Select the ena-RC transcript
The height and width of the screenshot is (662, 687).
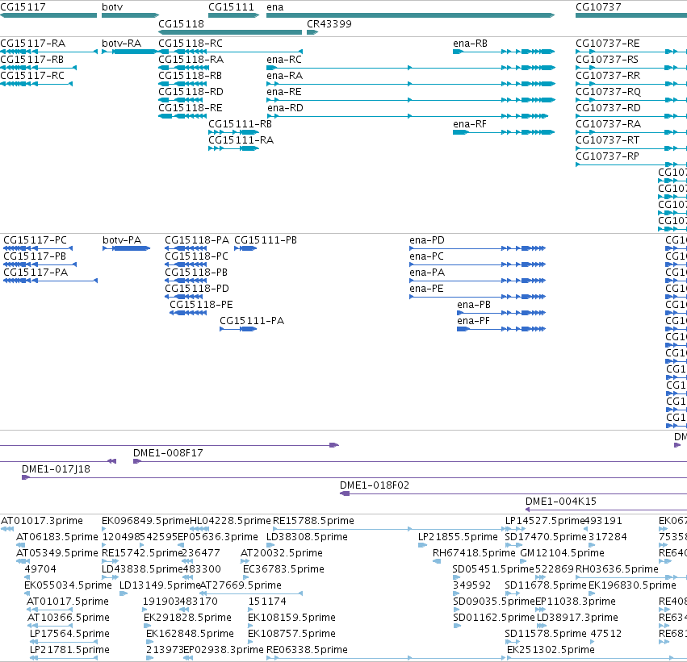[411, 68]
